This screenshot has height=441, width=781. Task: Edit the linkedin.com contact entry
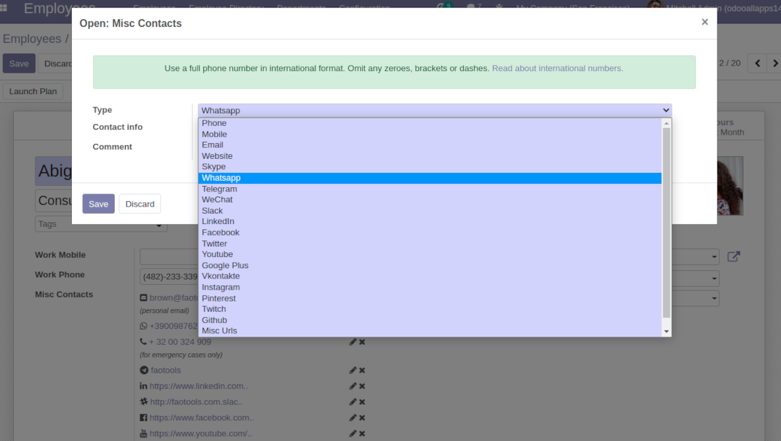(x=352, y=386)
